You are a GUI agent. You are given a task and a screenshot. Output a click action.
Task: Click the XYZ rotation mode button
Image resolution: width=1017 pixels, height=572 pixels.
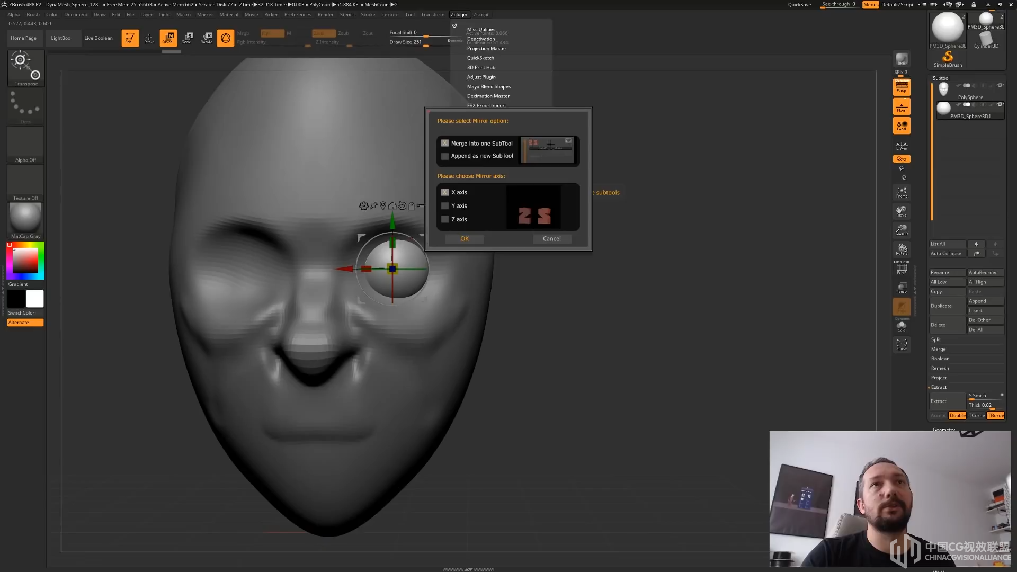902,159
